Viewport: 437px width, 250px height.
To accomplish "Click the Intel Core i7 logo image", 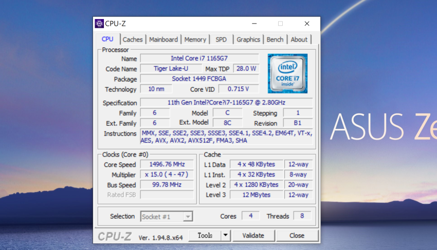I will pos(287,73).
